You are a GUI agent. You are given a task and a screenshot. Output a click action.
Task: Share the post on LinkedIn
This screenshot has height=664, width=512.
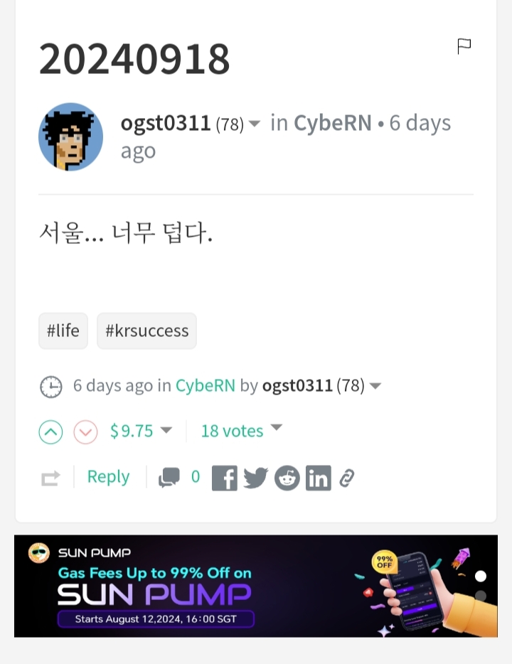(319, 478)
